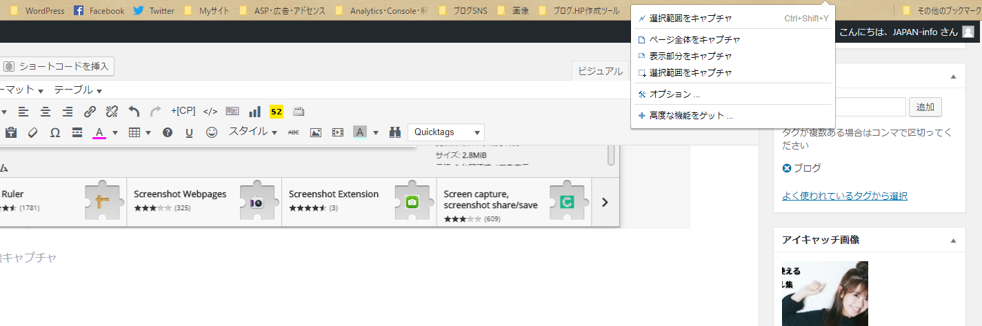The width and height of the screenshot is (982, 326).
Task: Open the emoticon smiley picker
Action: click(212, 132)
